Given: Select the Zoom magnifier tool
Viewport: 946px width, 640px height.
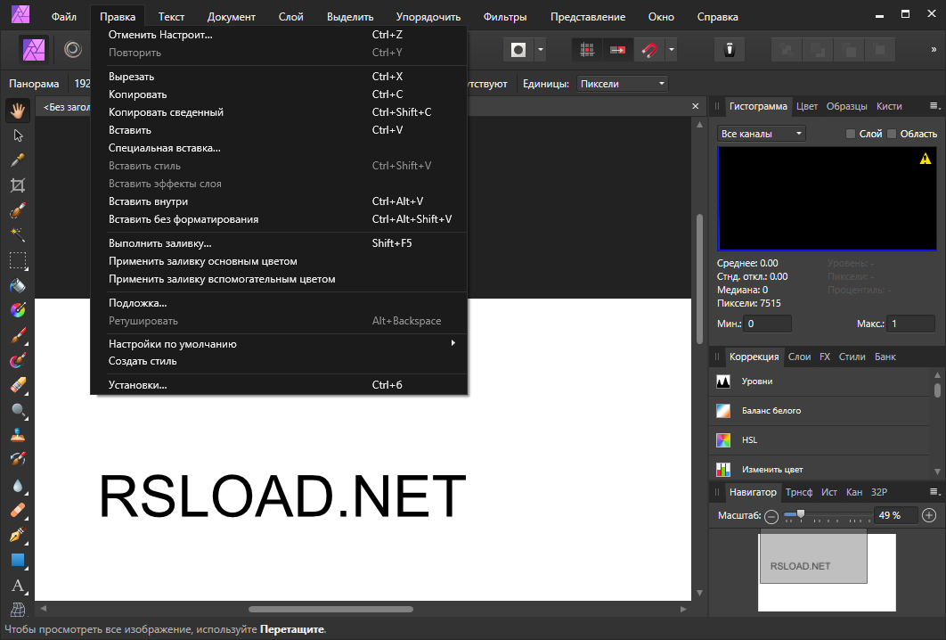Looking at the screenshot, I should 18,411.
